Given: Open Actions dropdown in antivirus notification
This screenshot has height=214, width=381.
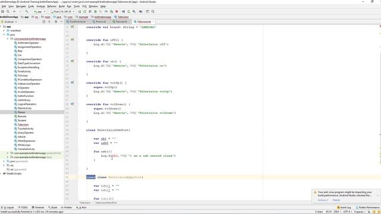Looking at the screenshot, I should pyautogui.click(x=323, y=200).
